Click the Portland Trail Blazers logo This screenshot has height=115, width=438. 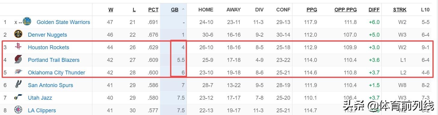click(18, 59)
